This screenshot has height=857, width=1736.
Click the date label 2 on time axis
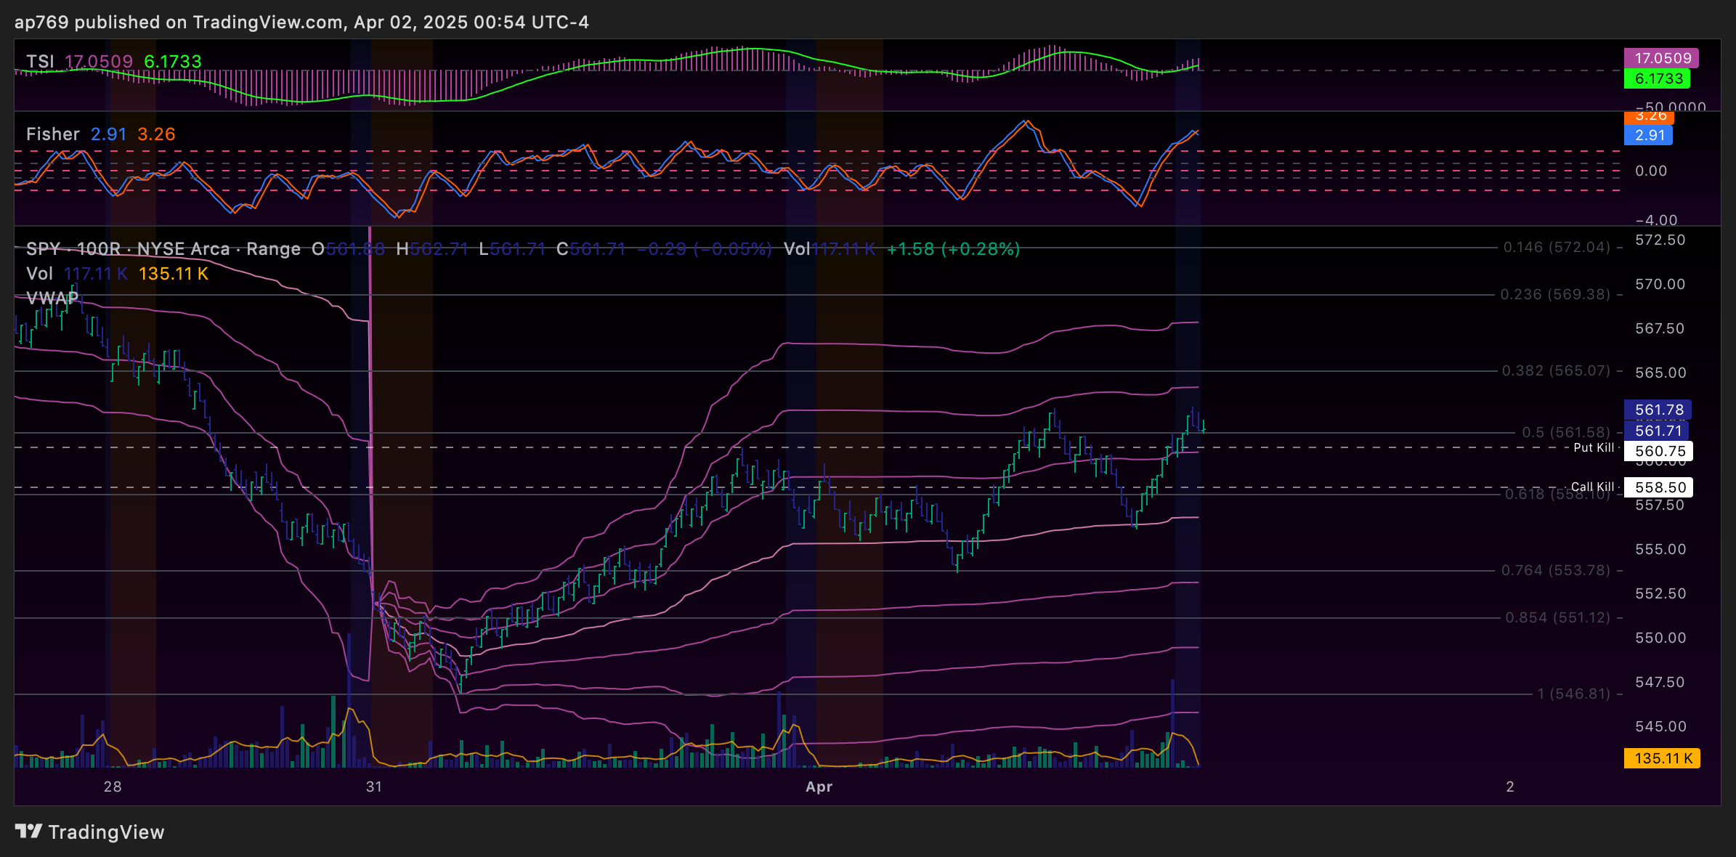(1510, 787)
